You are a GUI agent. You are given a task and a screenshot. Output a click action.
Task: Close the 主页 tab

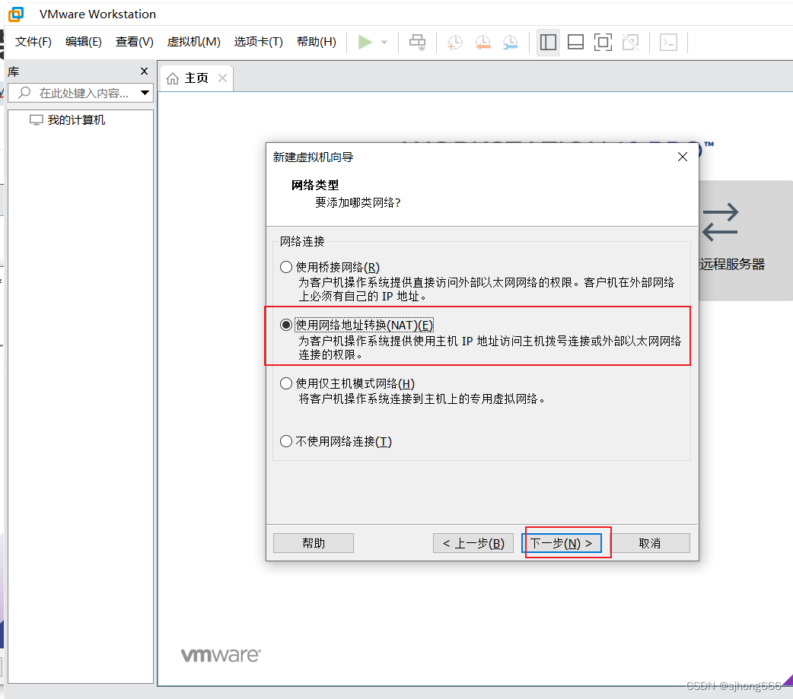(222, 78)
